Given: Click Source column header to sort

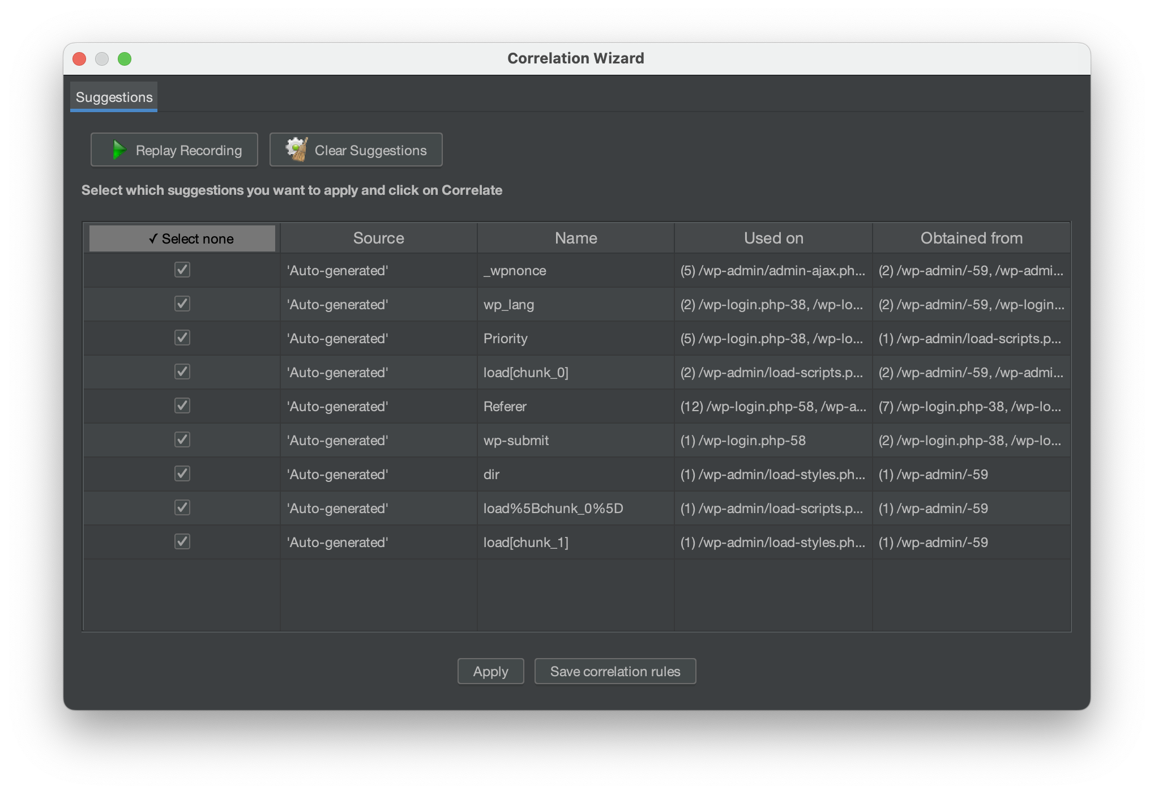Looking at the screenshot, I should click(x=378, y=238).
